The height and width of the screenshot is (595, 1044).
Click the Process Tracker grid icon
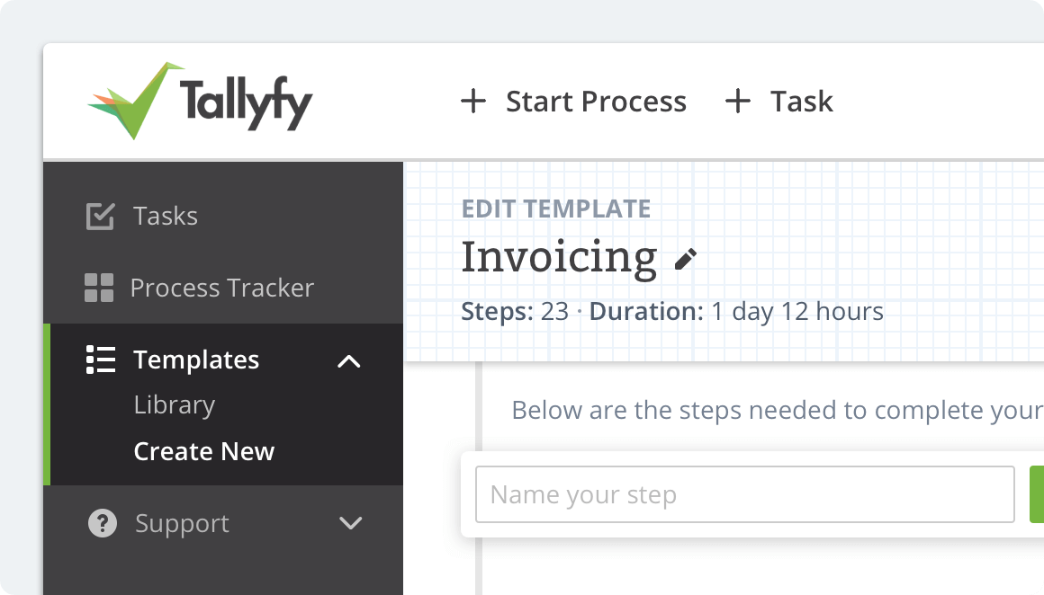click(x=99, y=288)
